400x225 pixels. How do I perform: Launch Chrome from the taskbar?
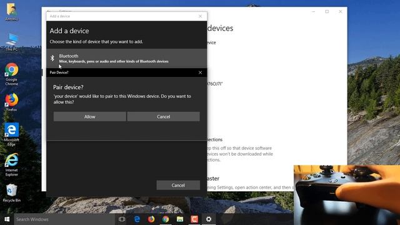point(166,219)
